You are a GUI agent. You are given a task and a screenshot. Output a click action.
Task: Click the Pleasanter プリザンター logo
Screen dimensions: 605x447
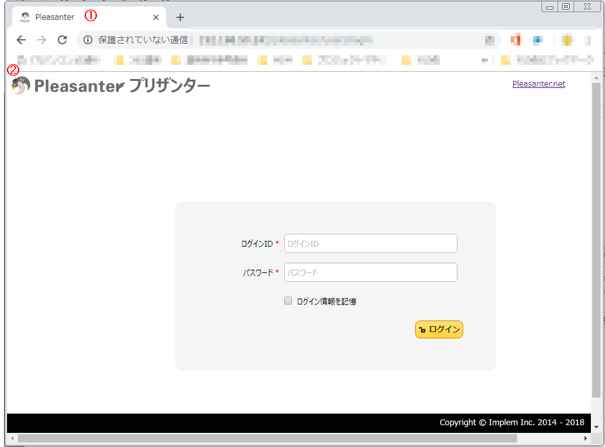(111, 85)
